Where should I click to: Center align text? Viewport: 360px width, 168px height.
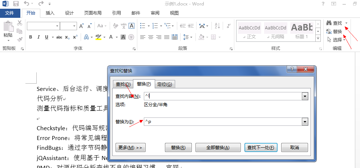[151, 37]
